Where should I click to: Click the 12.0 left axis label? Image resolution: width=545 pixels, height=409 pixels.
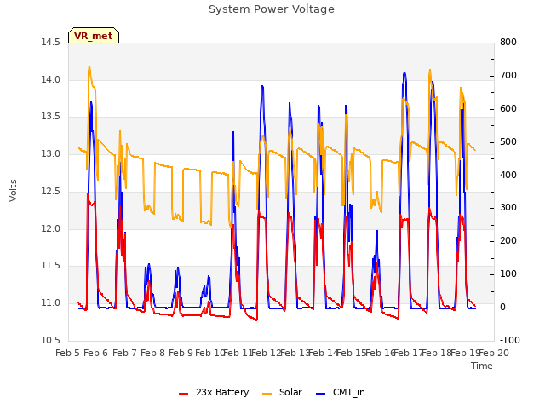(51, 228)
